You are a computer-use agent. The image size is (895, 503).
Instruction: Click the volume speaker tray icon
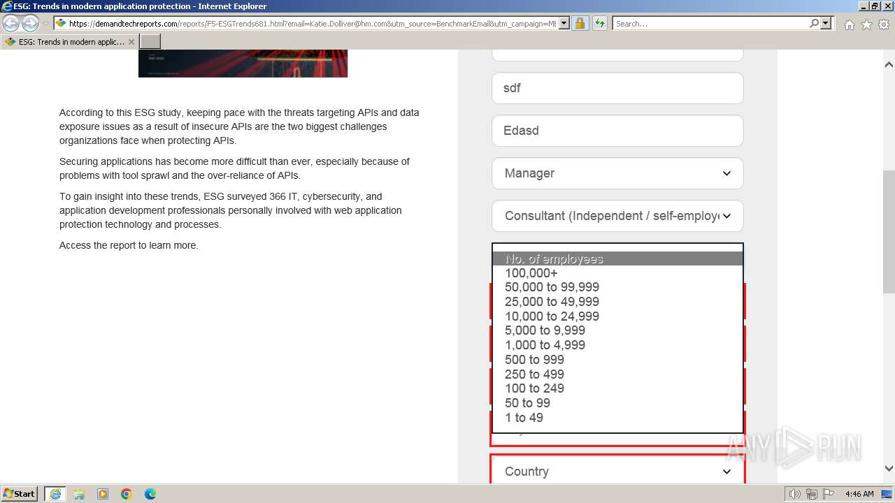[795, 494]
